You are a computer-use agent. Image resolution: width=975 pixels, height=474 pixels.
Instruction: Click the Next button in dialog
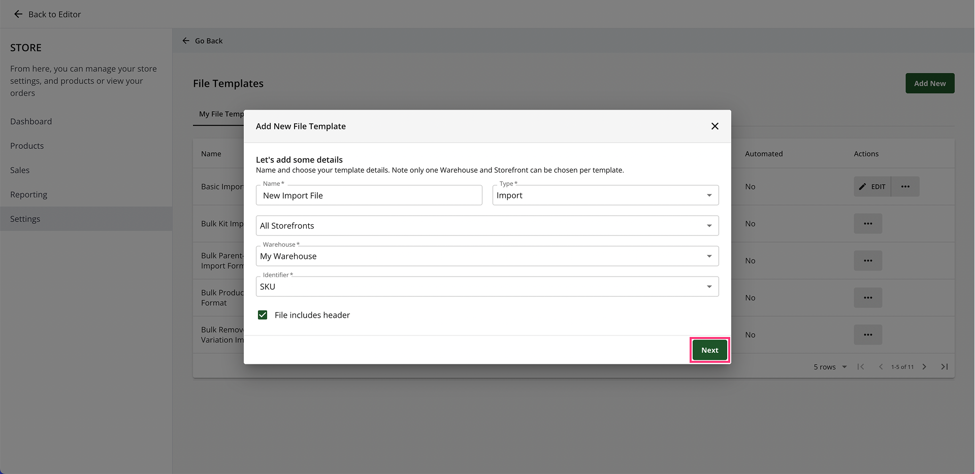(x=709, y=350)
